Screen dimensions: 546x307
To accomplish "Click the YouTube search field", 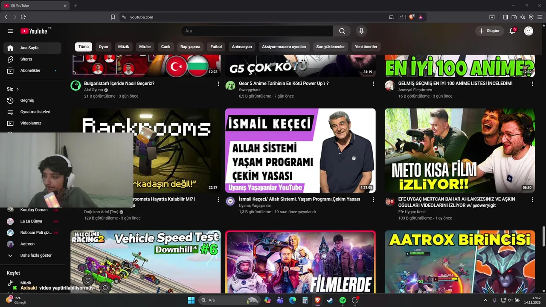I will 257,31.
